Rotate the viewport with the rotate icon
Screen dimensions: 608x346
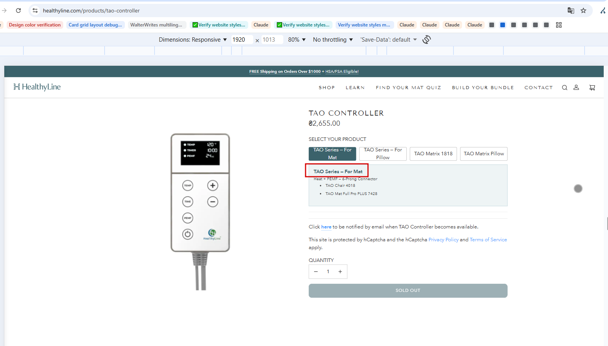pyautogui.click(x=427, y=39)
